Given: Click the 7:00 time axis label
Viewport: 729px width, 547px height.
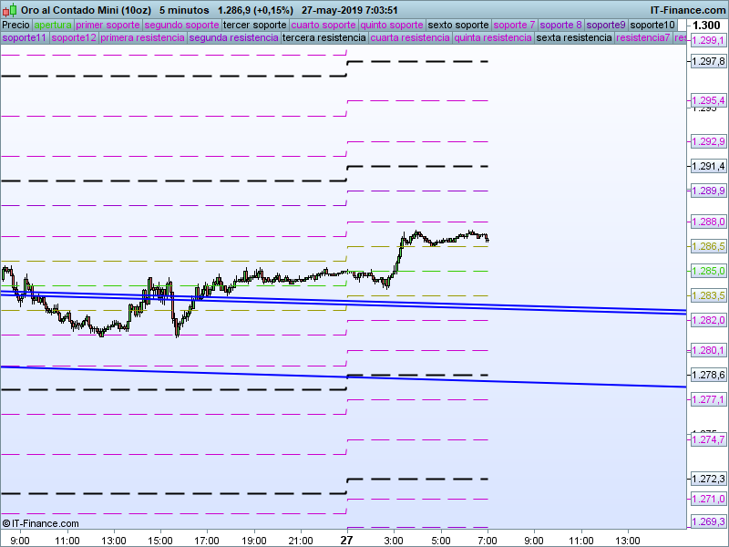Looking at the screenshot, I should (488, 541).
